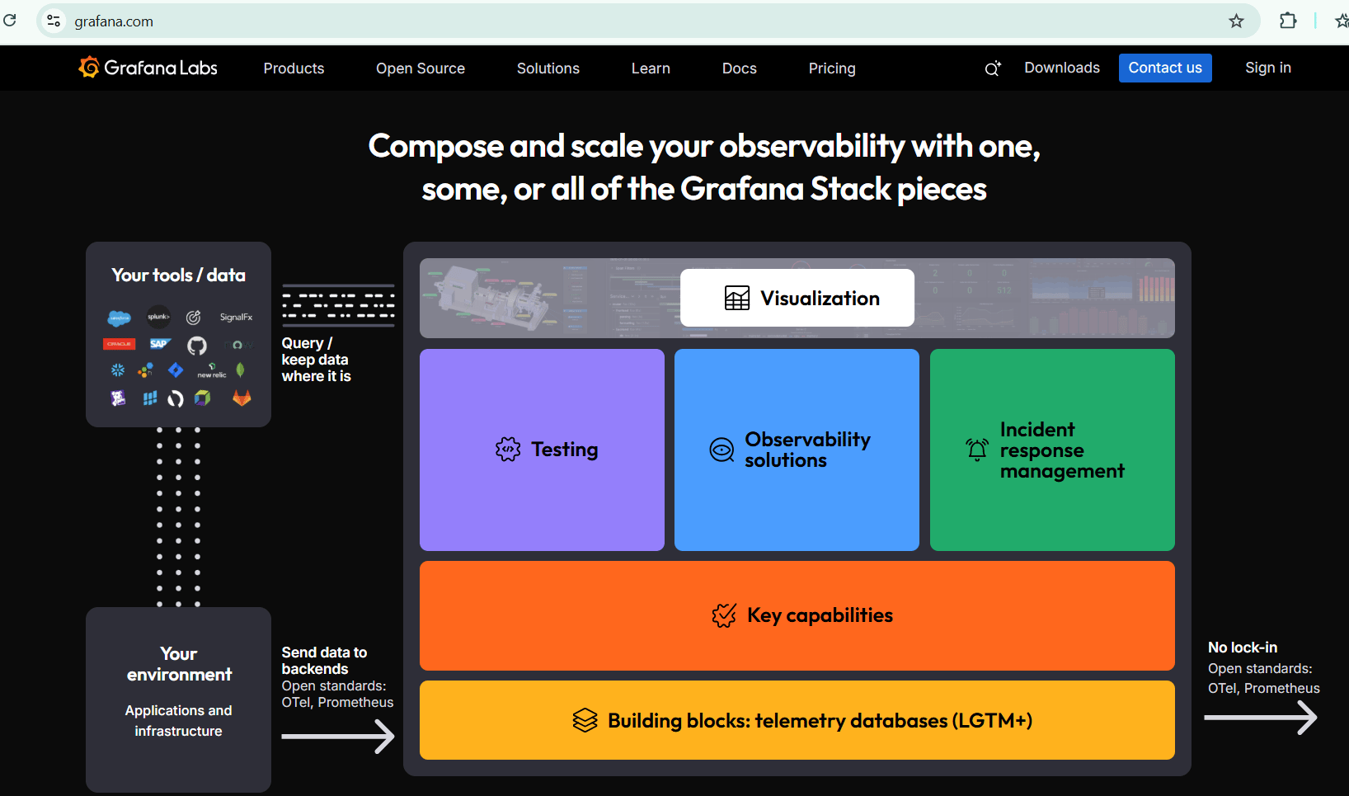This screenshot has width=1349, height=796.
Task: Reload the page
Action: point(10,21)
